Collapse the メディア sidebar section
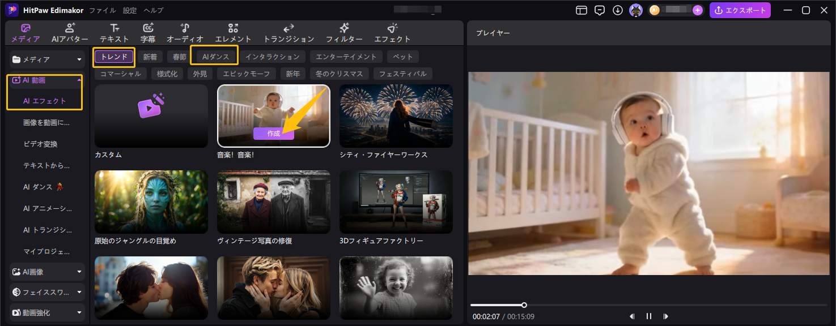Screen dimensions: 836x326 [x=79, y=59]
